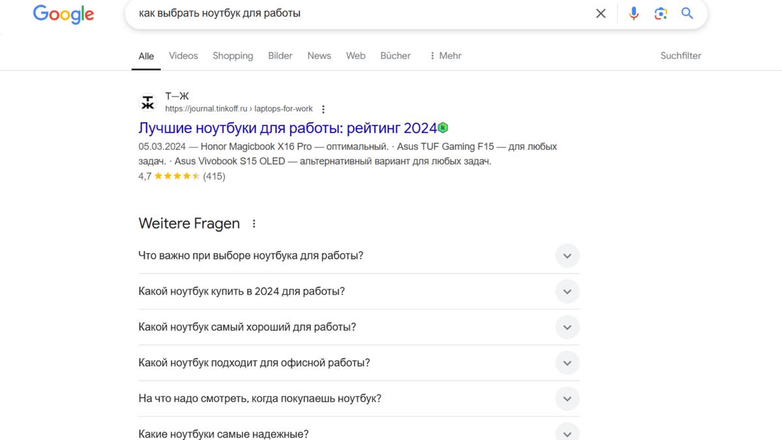Click snippet text Honor Magicbook X16 Pro

[256, 147]
